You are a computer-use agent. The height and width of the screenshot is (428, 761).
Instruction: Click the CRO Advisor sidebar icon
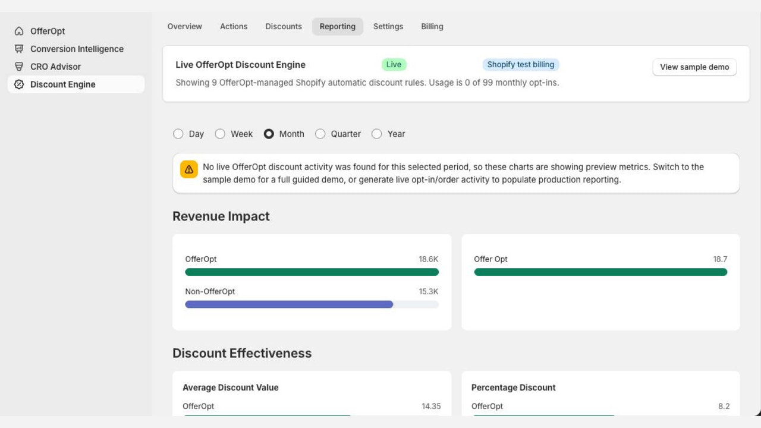click(x=19, y=67)
